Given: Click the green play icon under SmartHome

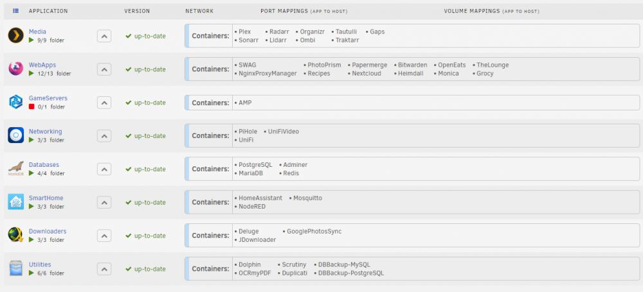Looking at the screenshot, I should click(31, 207).
